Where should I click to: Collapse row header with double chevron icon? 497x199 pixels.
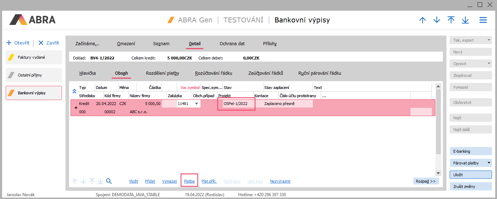click(74, 91)
